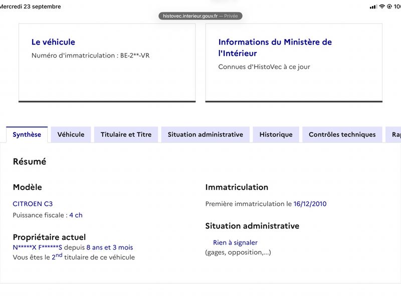Tap the histovec.interieur.gouv.fr address bar
The height and width of the screenshot is (300, 401).
click(x=200, y=16)
